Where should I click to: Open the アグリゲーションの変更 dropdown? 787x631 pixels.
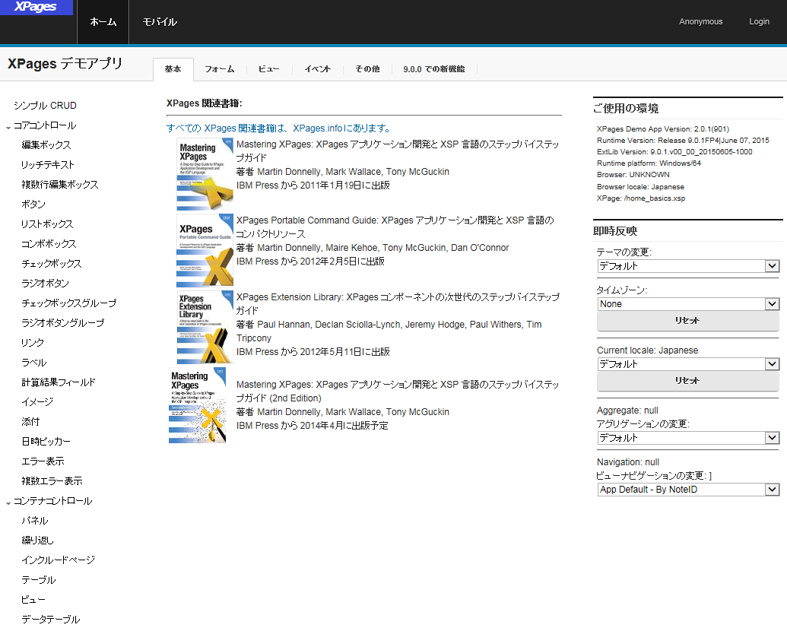[x=687, y=438]
